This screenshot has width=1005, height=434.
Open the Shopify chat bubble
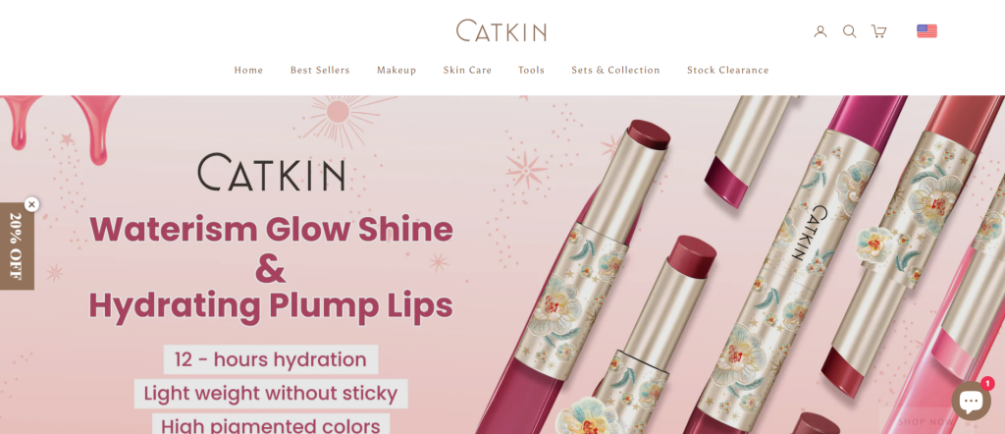(x=971, y=401)
